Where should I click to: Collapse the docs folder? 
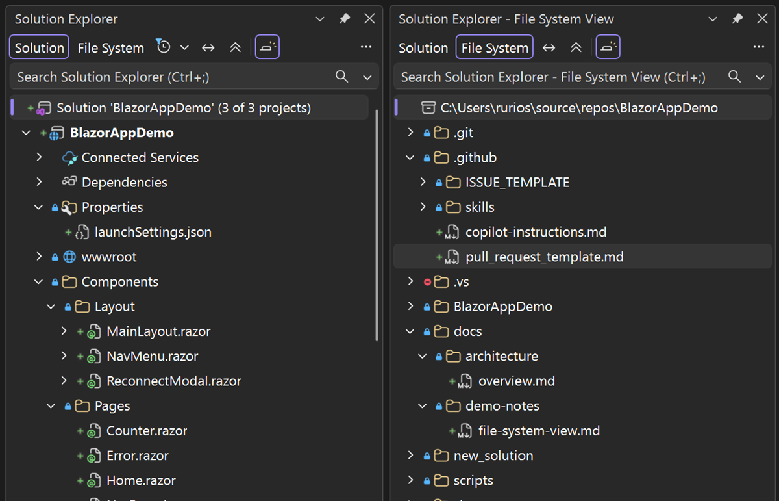coord(410,331)
